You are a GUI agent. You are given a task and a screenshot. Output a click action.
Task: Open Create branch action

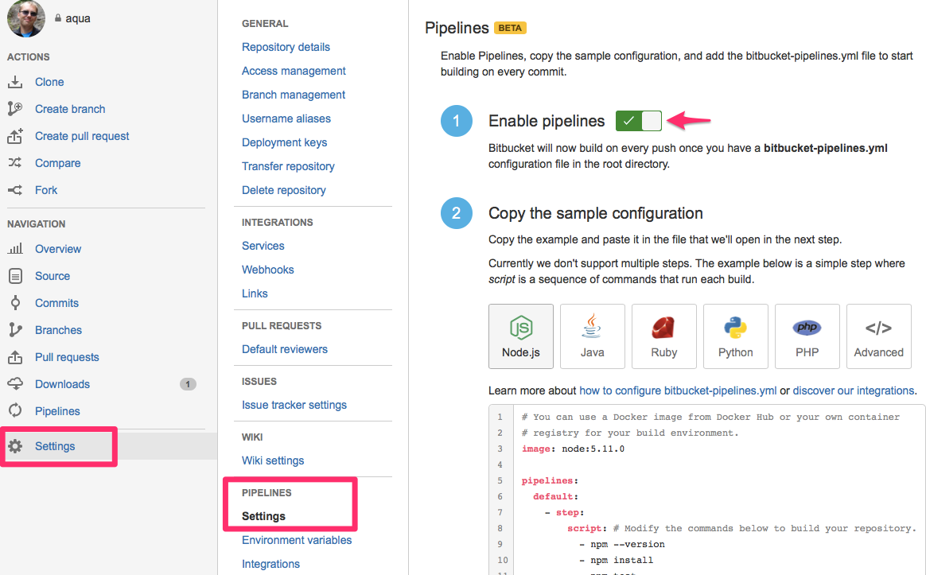coord(70,109)
